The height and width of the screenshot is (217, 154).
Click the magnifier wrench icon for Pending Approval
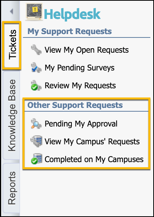[x=36, y=124]
